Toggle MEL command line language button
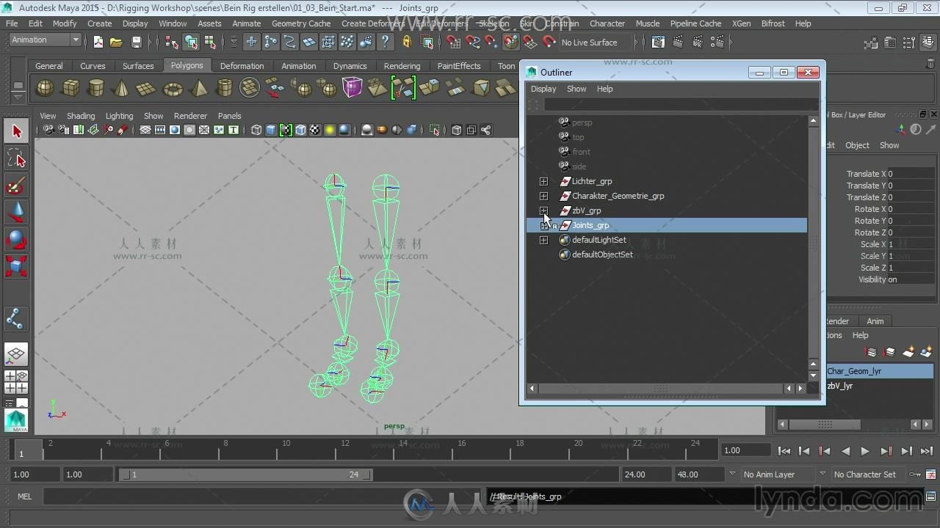The image size is (940, 528). (x=25, y=496)
